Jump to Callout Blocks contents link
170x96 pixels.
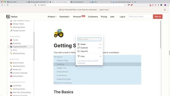pos(62,72)
